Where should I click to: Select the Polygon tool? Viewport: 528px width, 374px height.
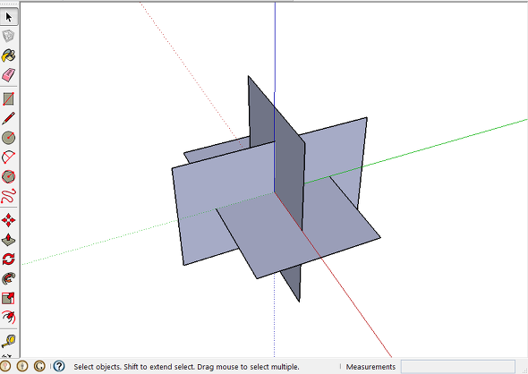8,176
